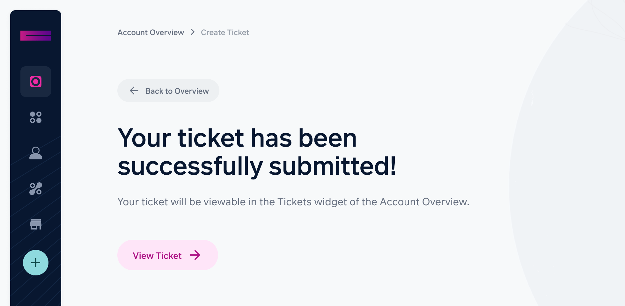Click the teal plus create button
This screenshot has width=625, height=306.
36,263
